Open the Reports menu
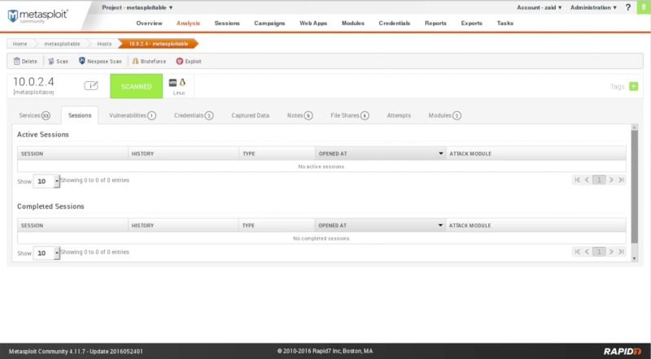The height and width of the screenshot is (359, 651). (x=435, y=24)
